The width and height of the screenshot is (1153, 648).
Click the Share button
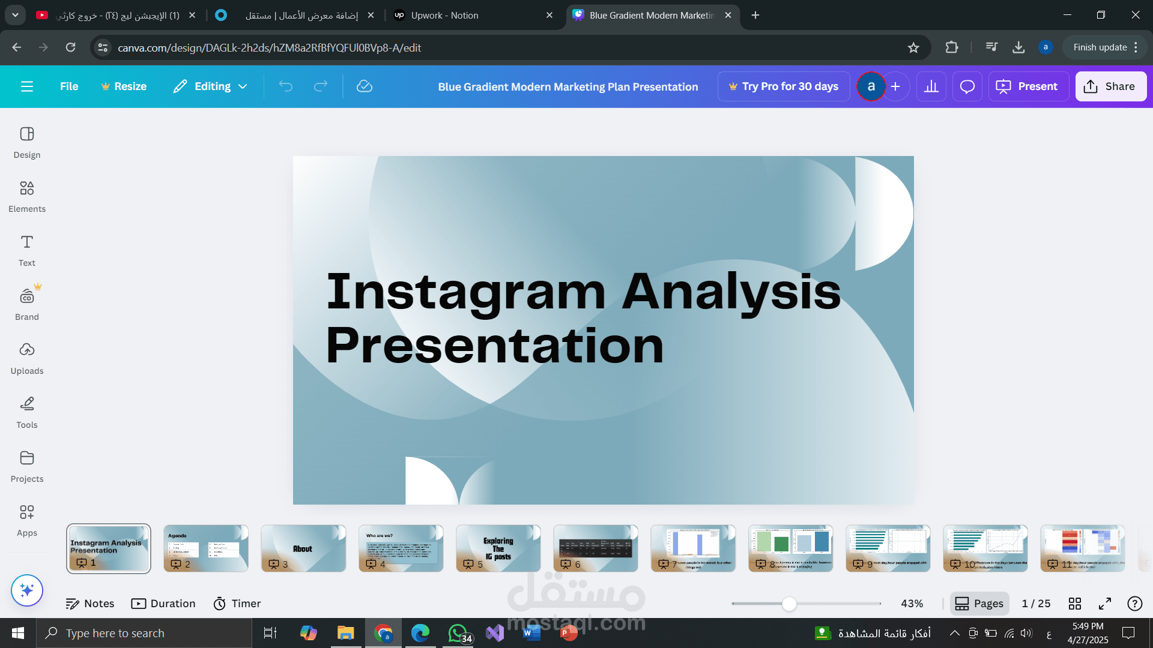(1110, 86)
